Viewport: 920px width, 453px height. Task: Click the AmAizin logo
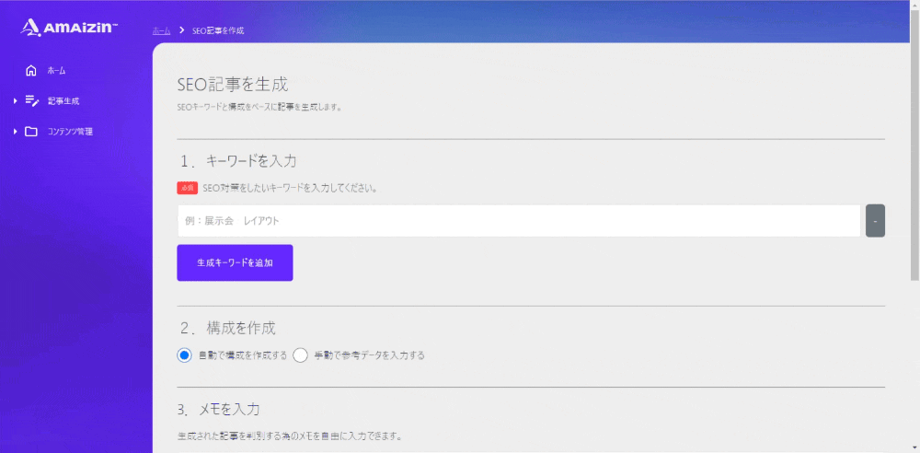pyautogui.click(x=69, y=28)
